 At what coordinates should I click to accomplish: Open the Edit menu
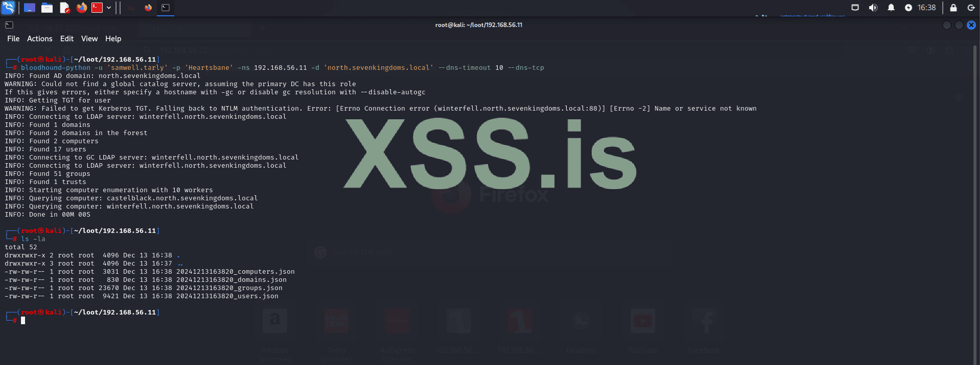click(67, 39)
